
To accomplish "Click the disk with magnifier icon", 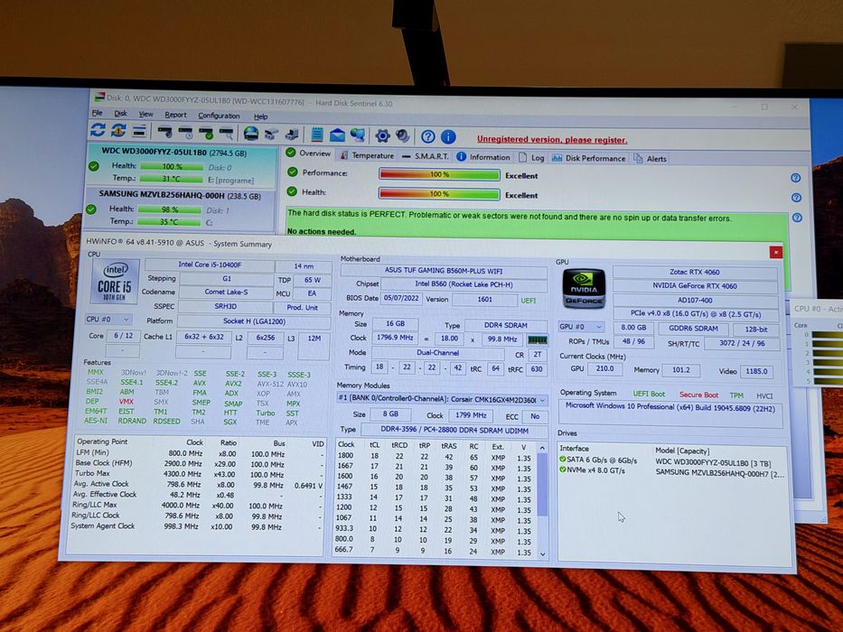I will click(x=226, y=133).
